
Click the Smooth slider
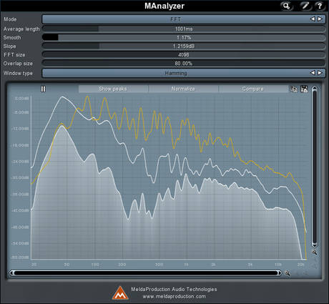point(184,37)
